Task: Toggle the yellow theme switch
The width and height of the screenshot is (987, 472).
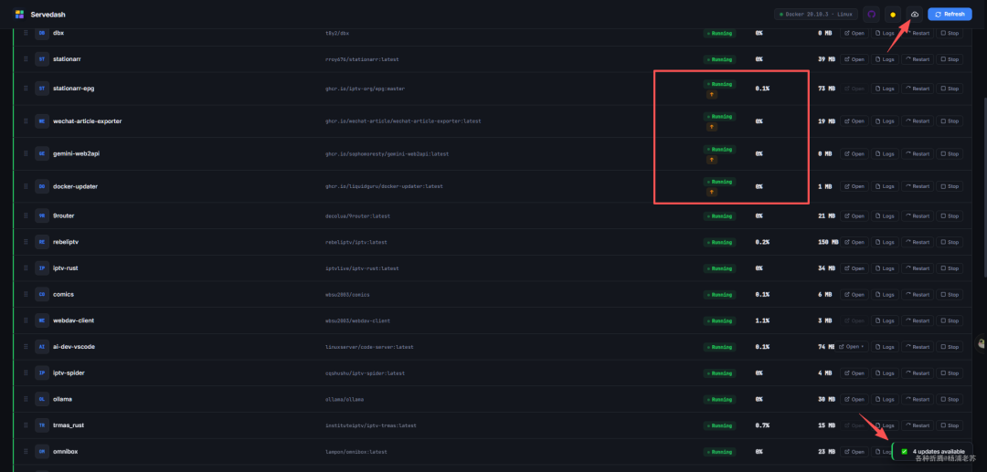Action: (893, 14)
